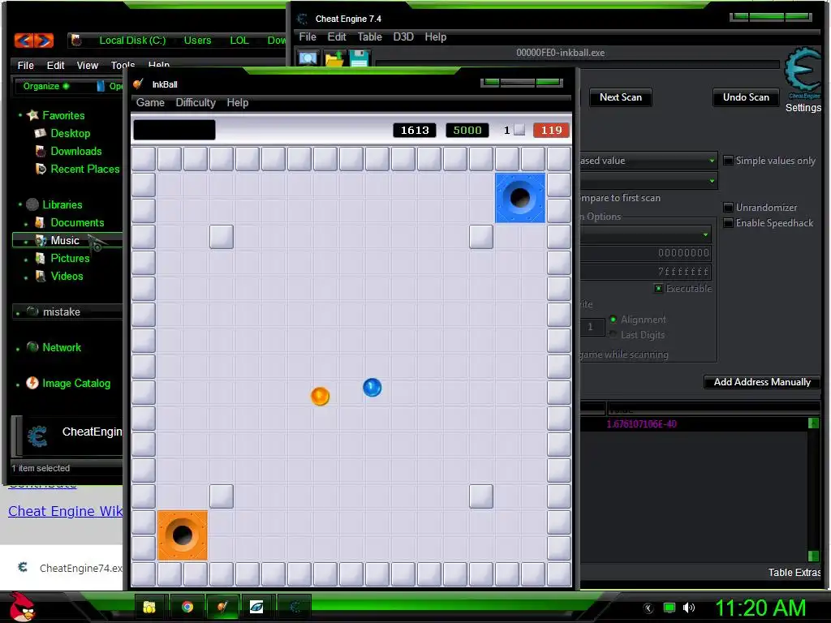Click the large Cheat Engine gear logo

click(803, 70)
